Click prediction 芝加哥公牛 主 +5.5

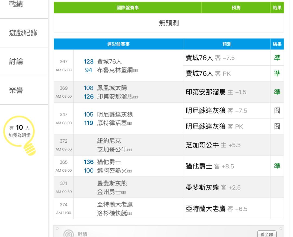tap(213, 145)
